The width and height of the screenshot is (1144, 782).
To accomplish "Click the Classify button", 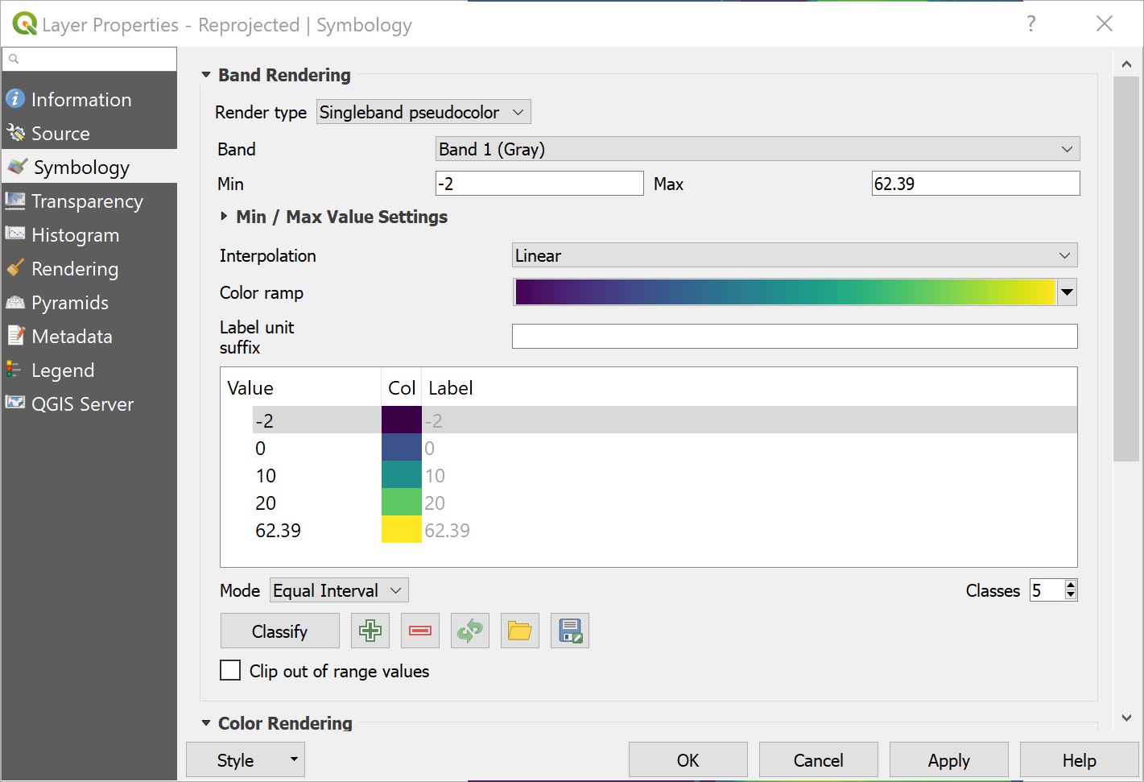I will point(279,631).
